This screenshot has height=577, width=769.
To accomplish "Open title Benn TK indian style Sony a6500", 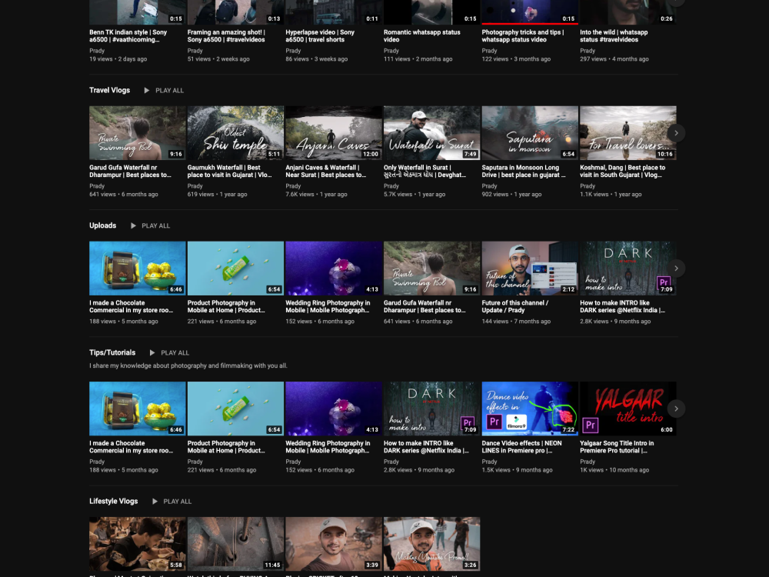I will coord(128,36).
